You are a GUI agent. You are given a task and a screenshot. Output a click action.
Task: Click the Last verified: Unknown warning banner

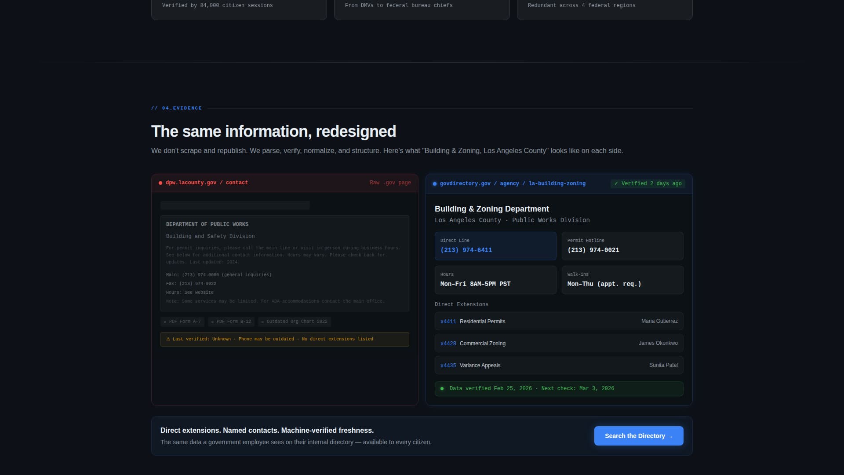(x=285, y=339)
